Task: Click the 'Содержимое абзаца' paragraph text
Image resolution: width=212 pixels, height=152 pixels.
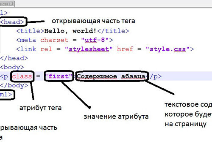Action: tap(111, 76)
